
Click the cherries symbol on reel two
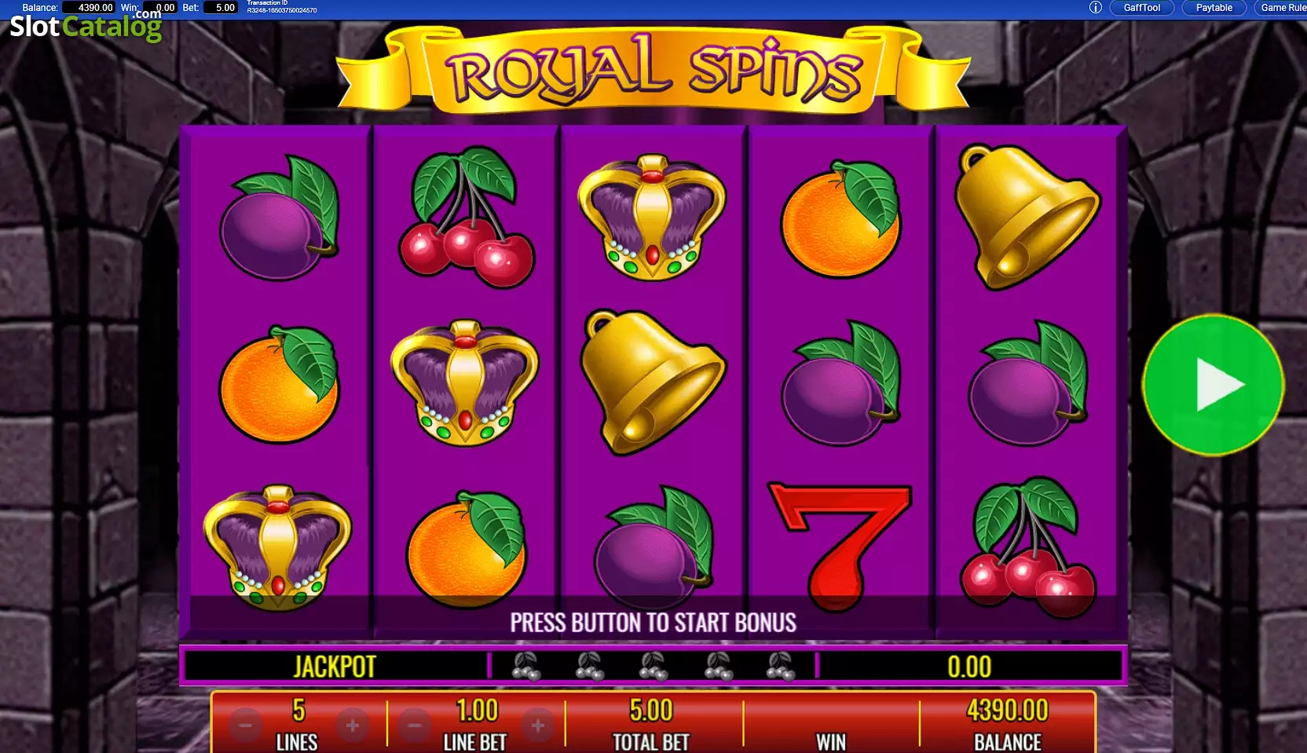coord(467,217)
